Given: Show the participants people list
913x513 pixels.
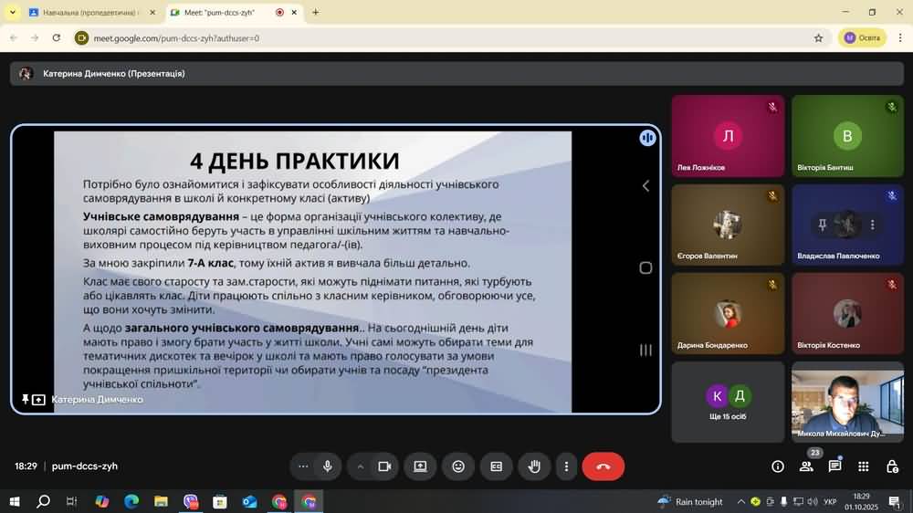Looking at the screenshot, I should 806,466.
